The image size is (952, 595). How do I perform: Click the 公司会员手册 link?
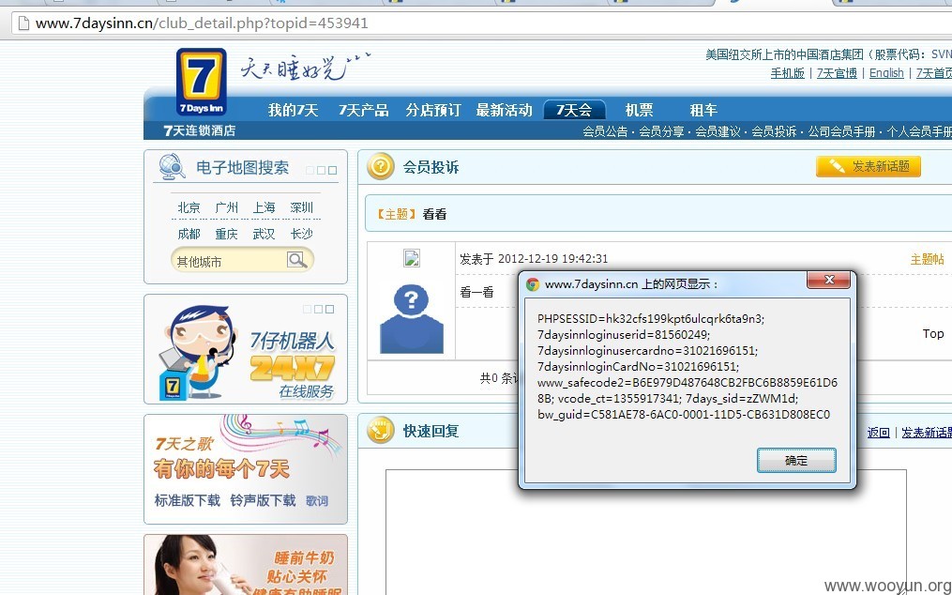pos(841,131)
